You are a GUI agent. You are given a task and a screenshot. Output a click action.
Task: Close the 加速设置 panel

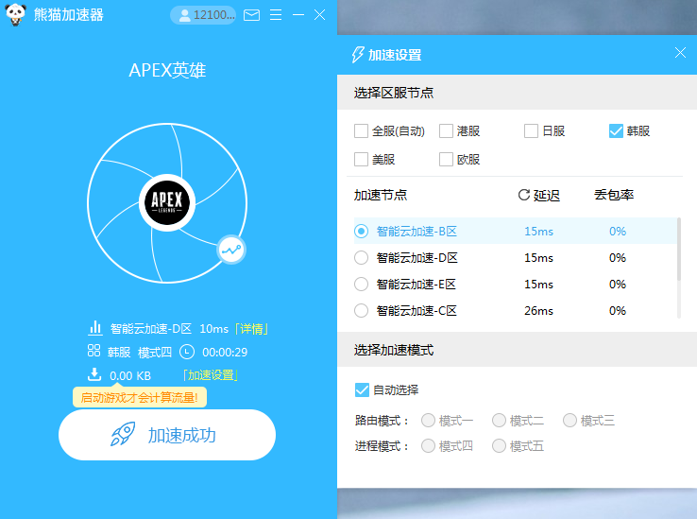click(x=680, y=53)
